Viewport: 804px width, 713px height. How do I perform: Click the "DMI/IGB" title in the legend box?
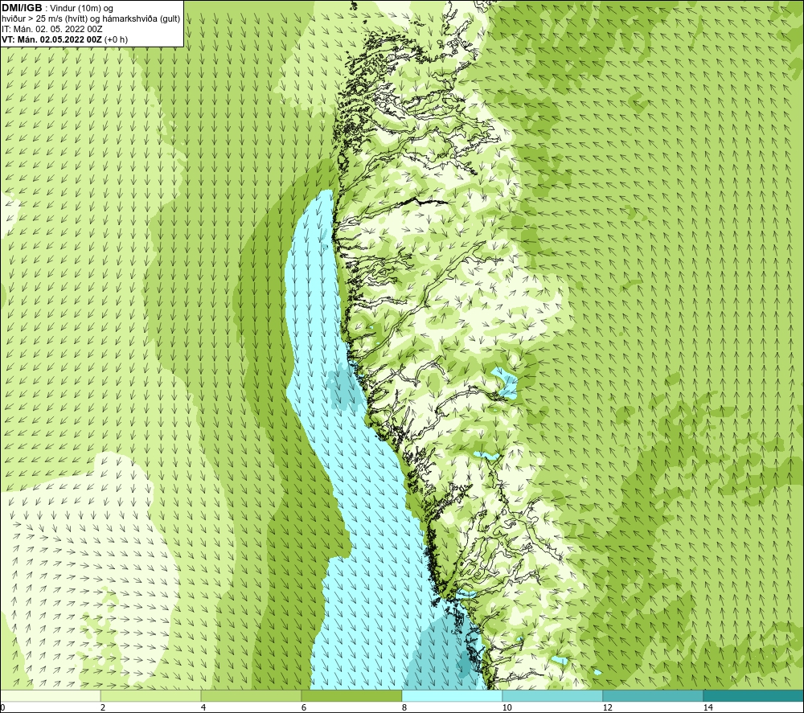(22, 8)
